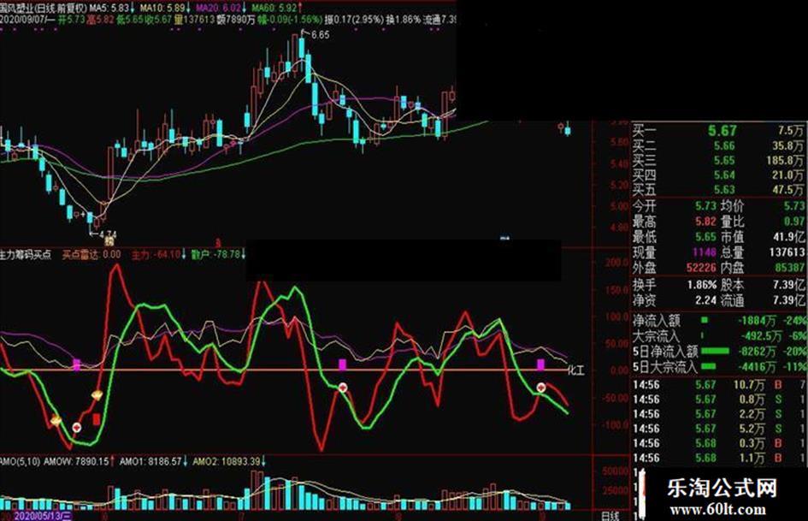
Task: Click the AMO2: 10893.39 value
Action: (x=229, y=461)
